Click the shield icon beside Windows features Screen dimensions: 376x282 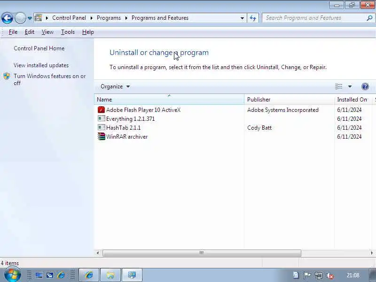7,76
